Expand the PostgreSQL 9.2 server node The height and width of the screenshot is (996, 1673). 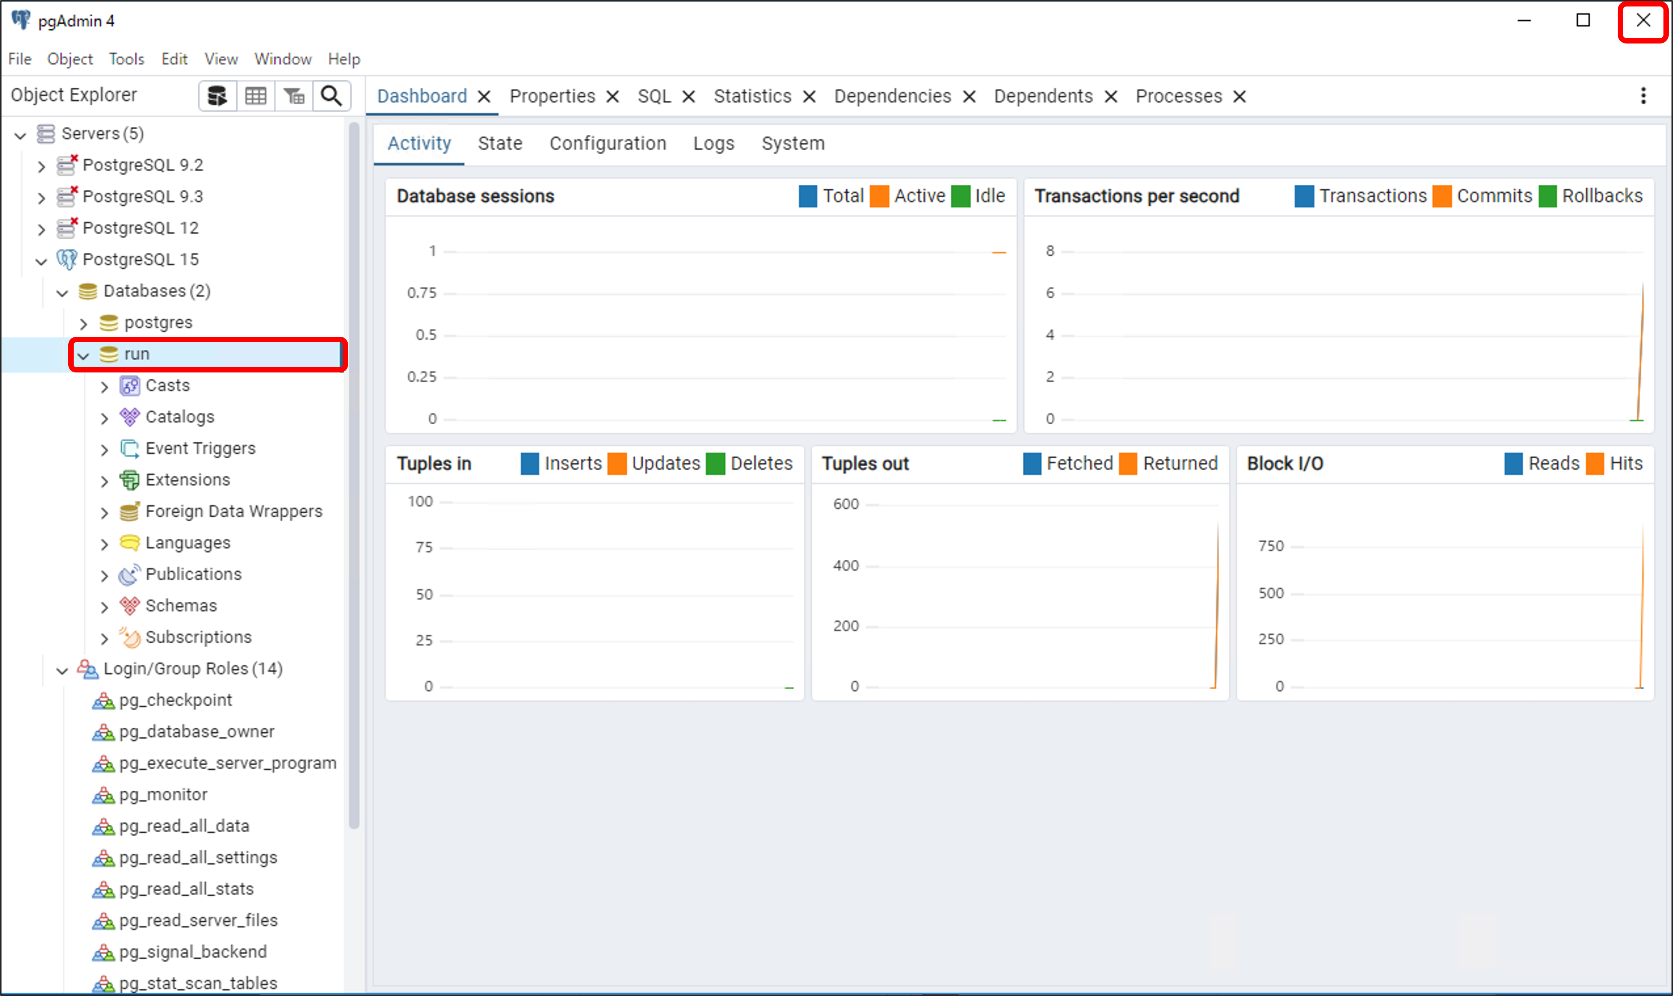(x=41, y=166)
